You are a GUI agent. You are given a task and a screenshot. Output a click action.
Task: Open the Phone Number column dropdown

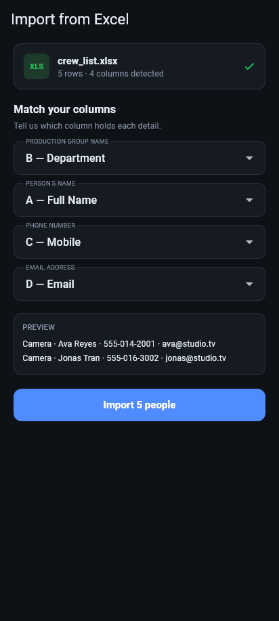139,242
